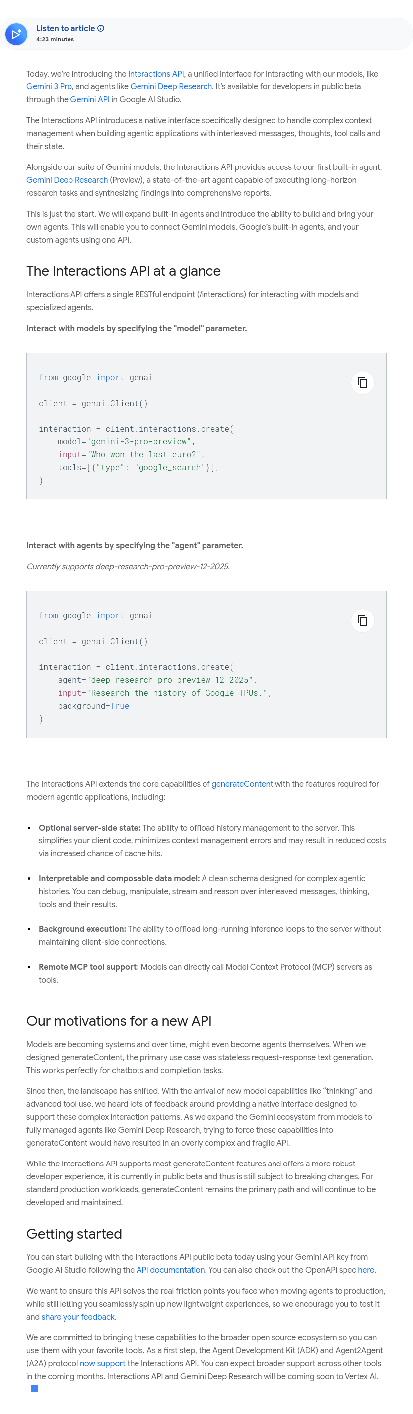Click the info icon beside Listen to article

tap(101, 28)
